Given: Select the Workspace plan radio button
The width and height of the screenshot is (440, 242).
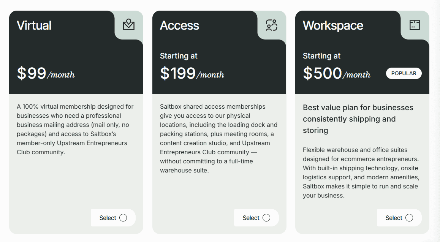Looking at the screenshot, I should [409, 218].
